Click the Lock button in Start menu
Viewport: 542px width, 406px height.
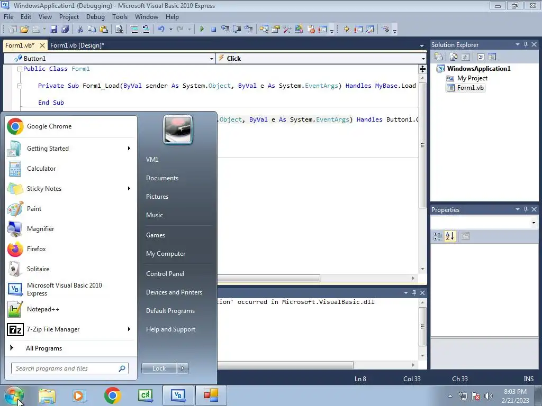click(159, 368)
